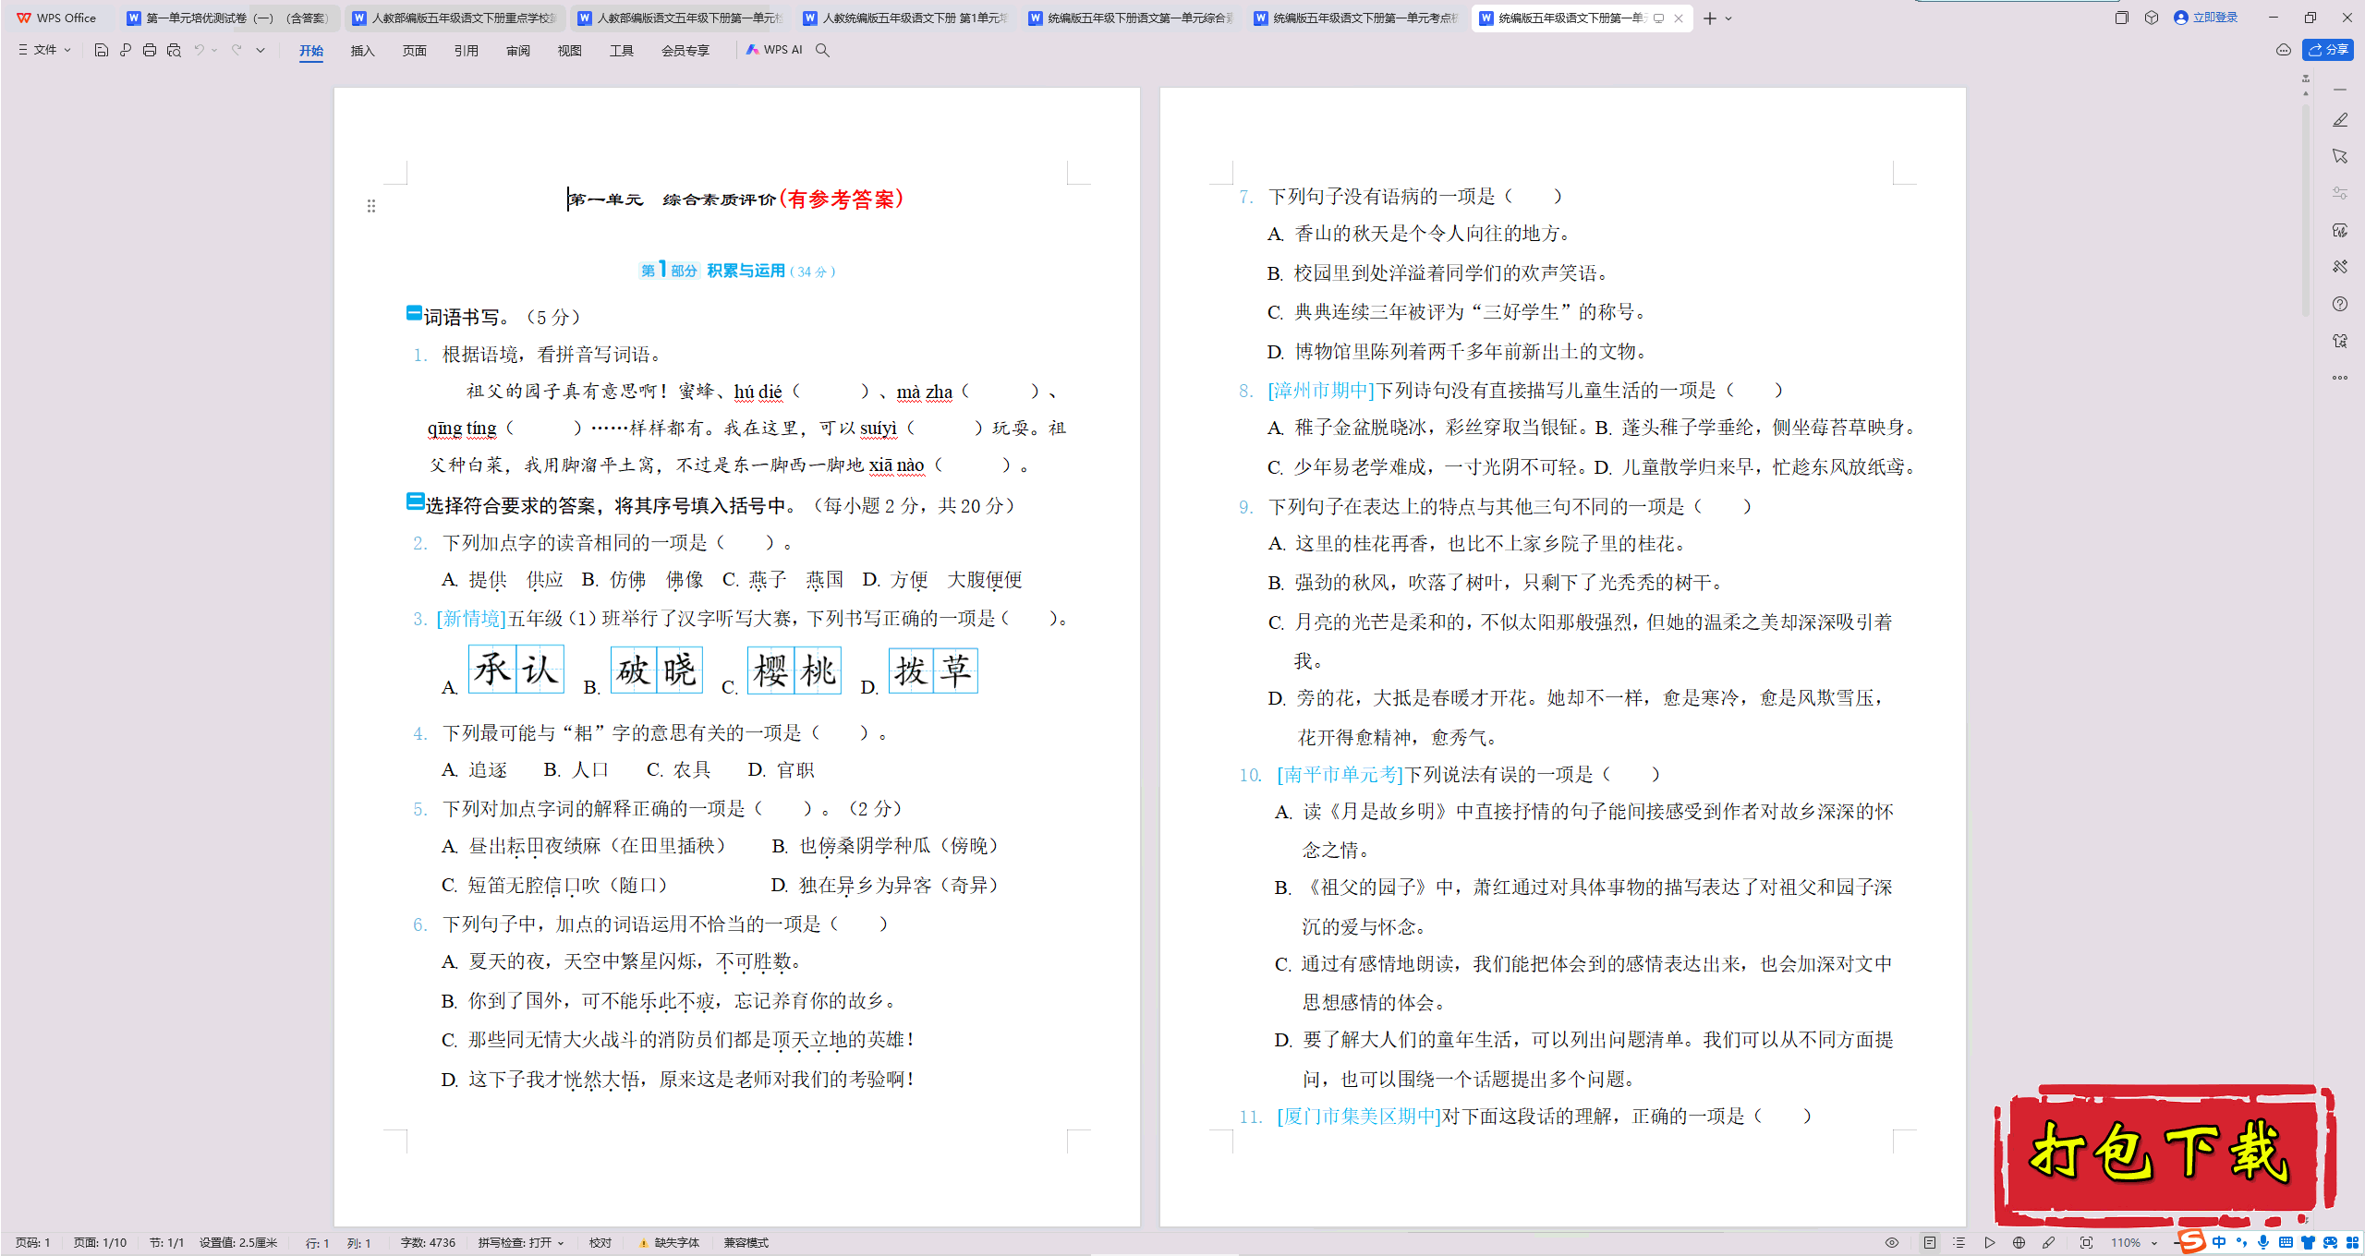Open the 引用 ribbon tab
The image size is (2365, 1256).
coord(467,51)
